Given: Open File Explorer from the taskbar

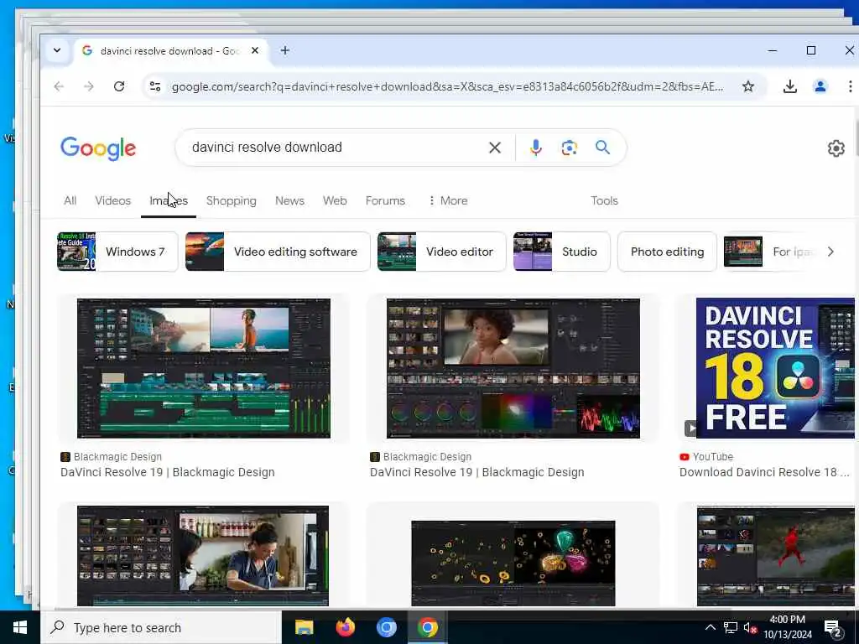Looking at the screenshot, I should point(304,627).
